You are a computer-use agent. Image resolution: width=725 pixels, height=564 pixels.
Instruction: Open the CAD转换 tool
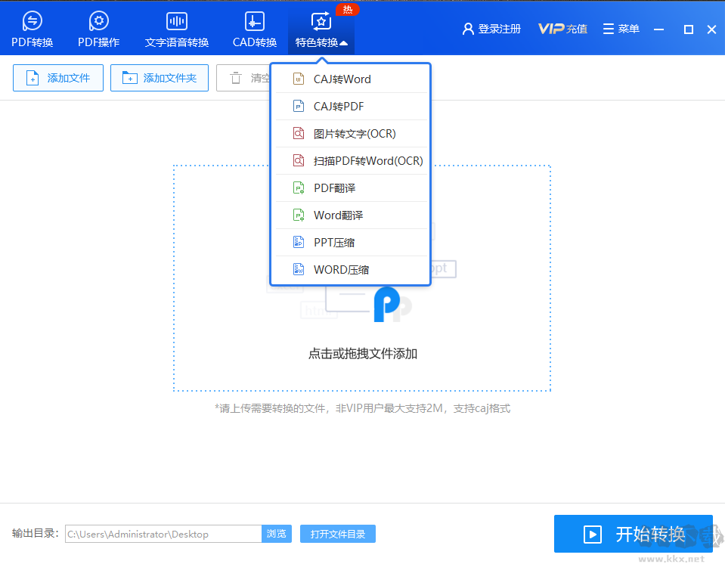click(253, 21)
